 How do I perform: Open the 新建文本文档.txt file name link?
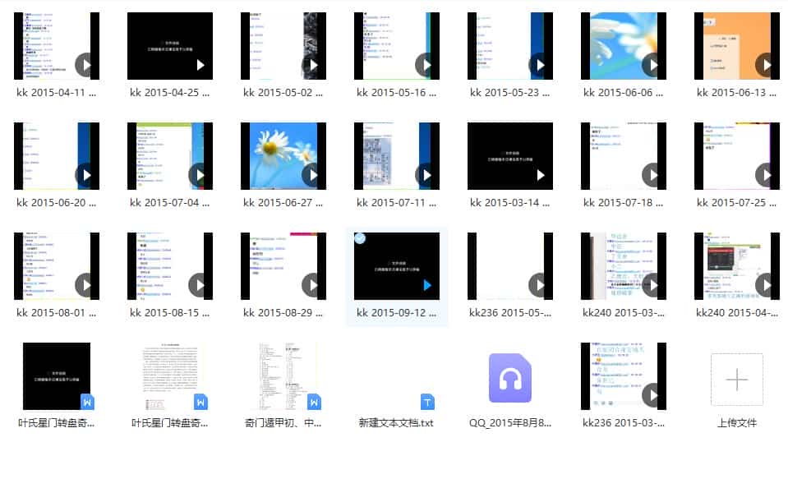397,422
